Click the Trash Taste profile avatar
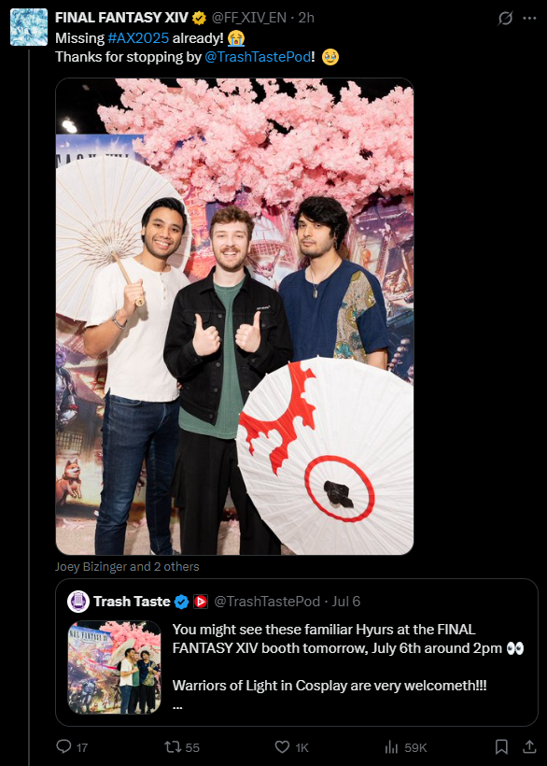Viewport: 547px width, 766px height. pos(78,602)
